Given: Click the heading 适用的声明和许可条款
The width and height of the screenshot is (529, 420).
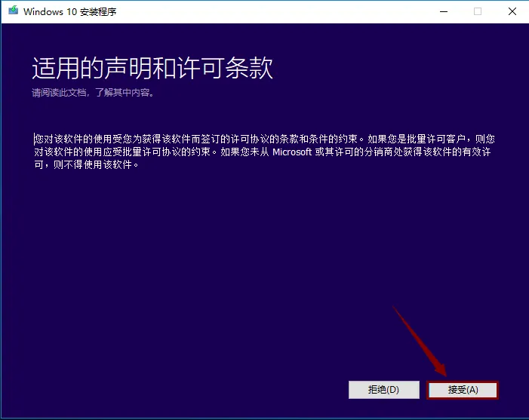Looking at the screenshot, I should click(x=152, y=68).
